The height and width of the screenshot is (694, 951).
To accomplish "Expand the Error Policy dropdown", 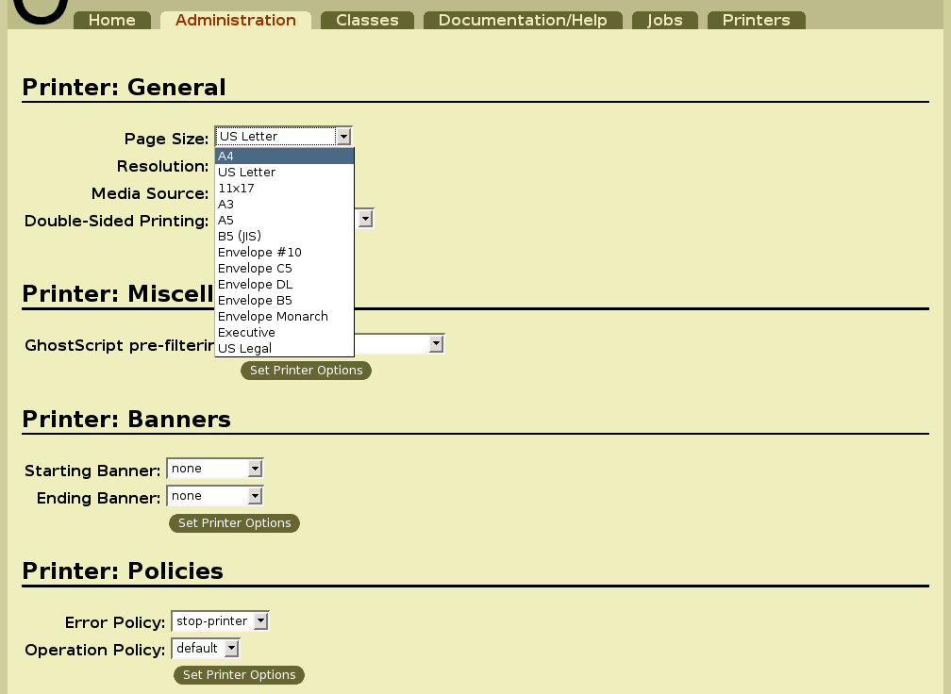I will (x=259, y=620).
